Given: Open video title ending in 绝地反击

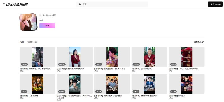Looking at the screenshot, I should click(71, 69).
